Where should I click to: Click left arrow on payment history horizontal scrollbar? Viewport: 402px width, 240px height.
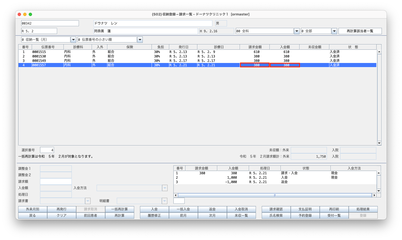pyautogui.click(x=176, y=195)
